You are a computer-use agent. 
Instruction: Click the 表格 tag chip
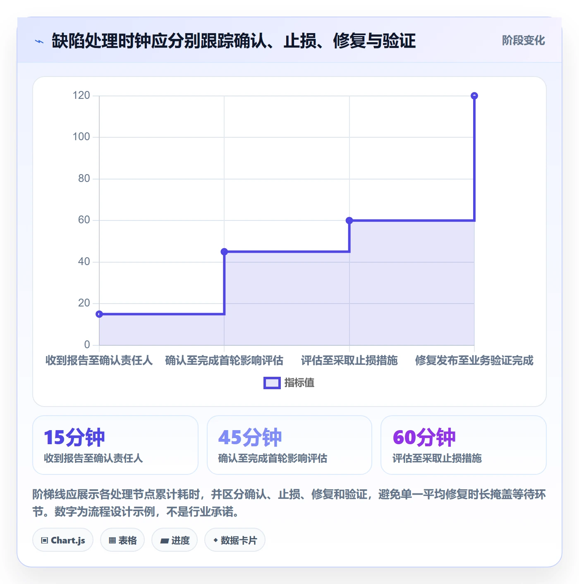[122, 540]
